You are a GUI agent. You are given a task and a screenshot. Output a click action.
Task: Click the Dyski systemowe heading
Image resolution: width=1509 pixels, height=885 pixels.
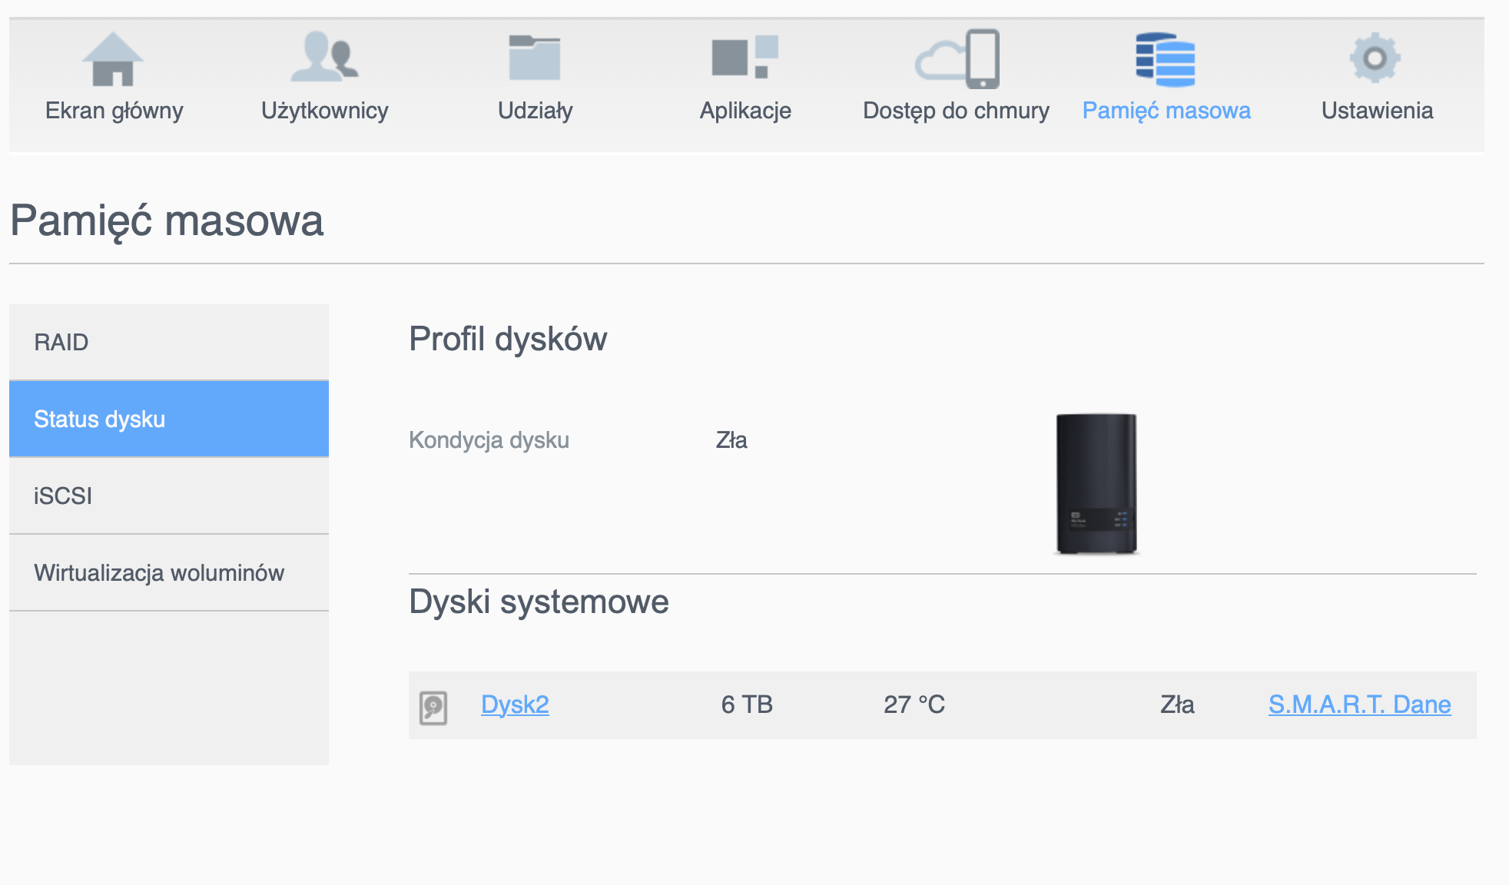[539, 602]
